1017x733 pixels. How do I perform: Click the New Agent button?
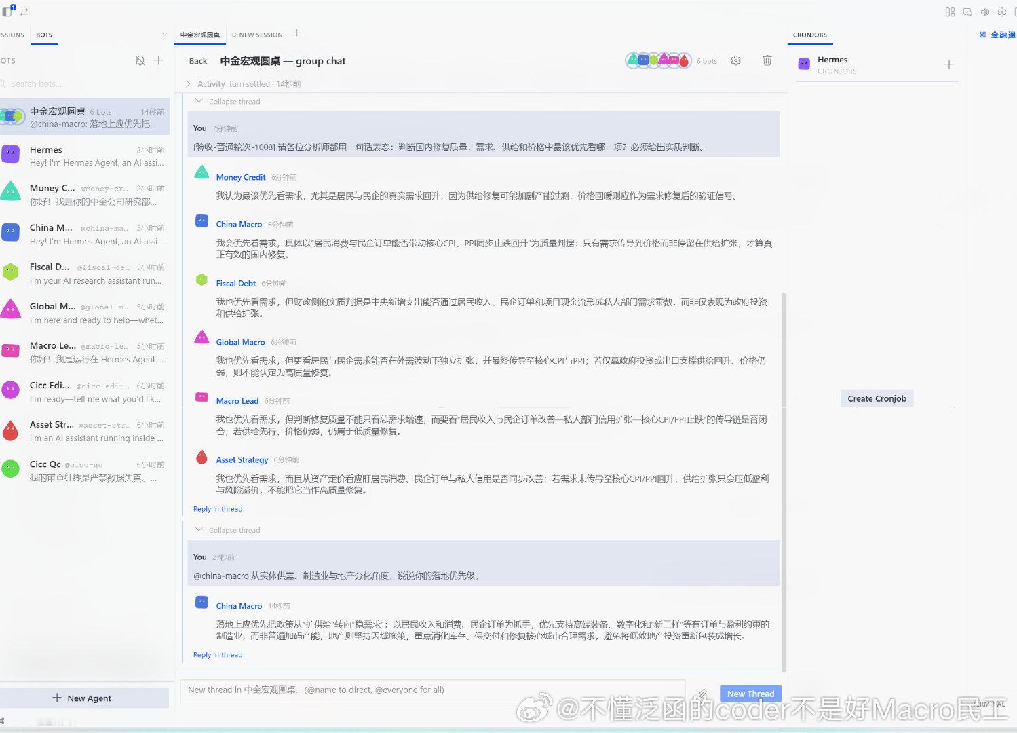coord(83,698)
